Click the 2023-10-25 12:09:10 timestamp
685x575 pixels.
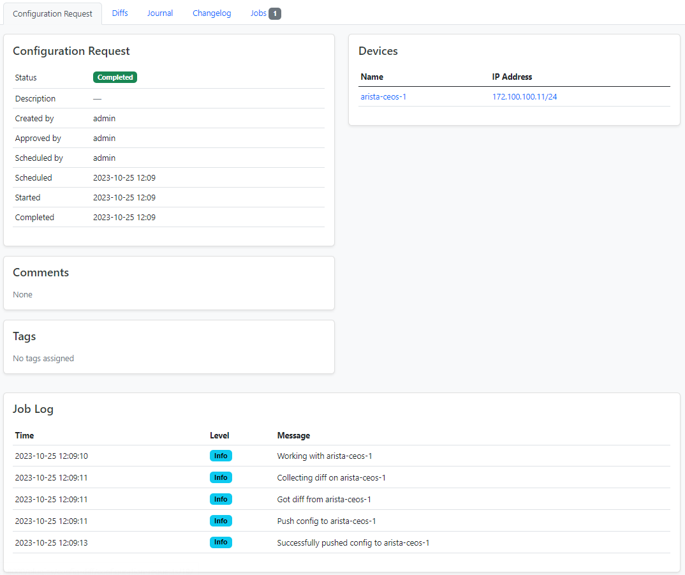point(51,456)
